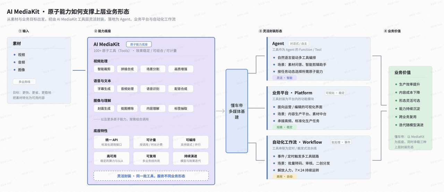444x192 pixels.
Task: Select the 抠图擦除 tool chip
Action: click(127, 108)
